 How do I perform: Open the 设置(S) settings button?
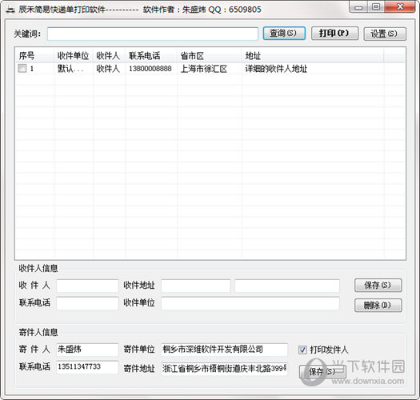point(385,34)
